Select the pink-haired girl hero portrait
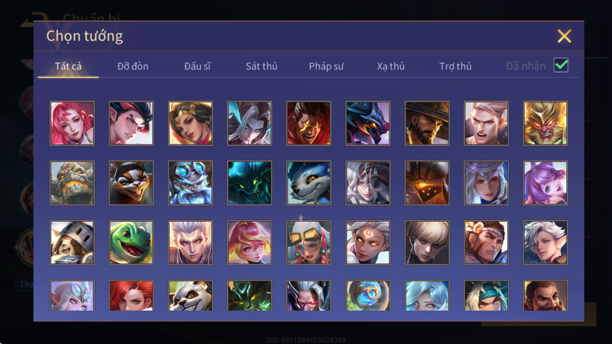Image resolution: width=612 pixels, height=344 pixels. (x=72, y=123)
